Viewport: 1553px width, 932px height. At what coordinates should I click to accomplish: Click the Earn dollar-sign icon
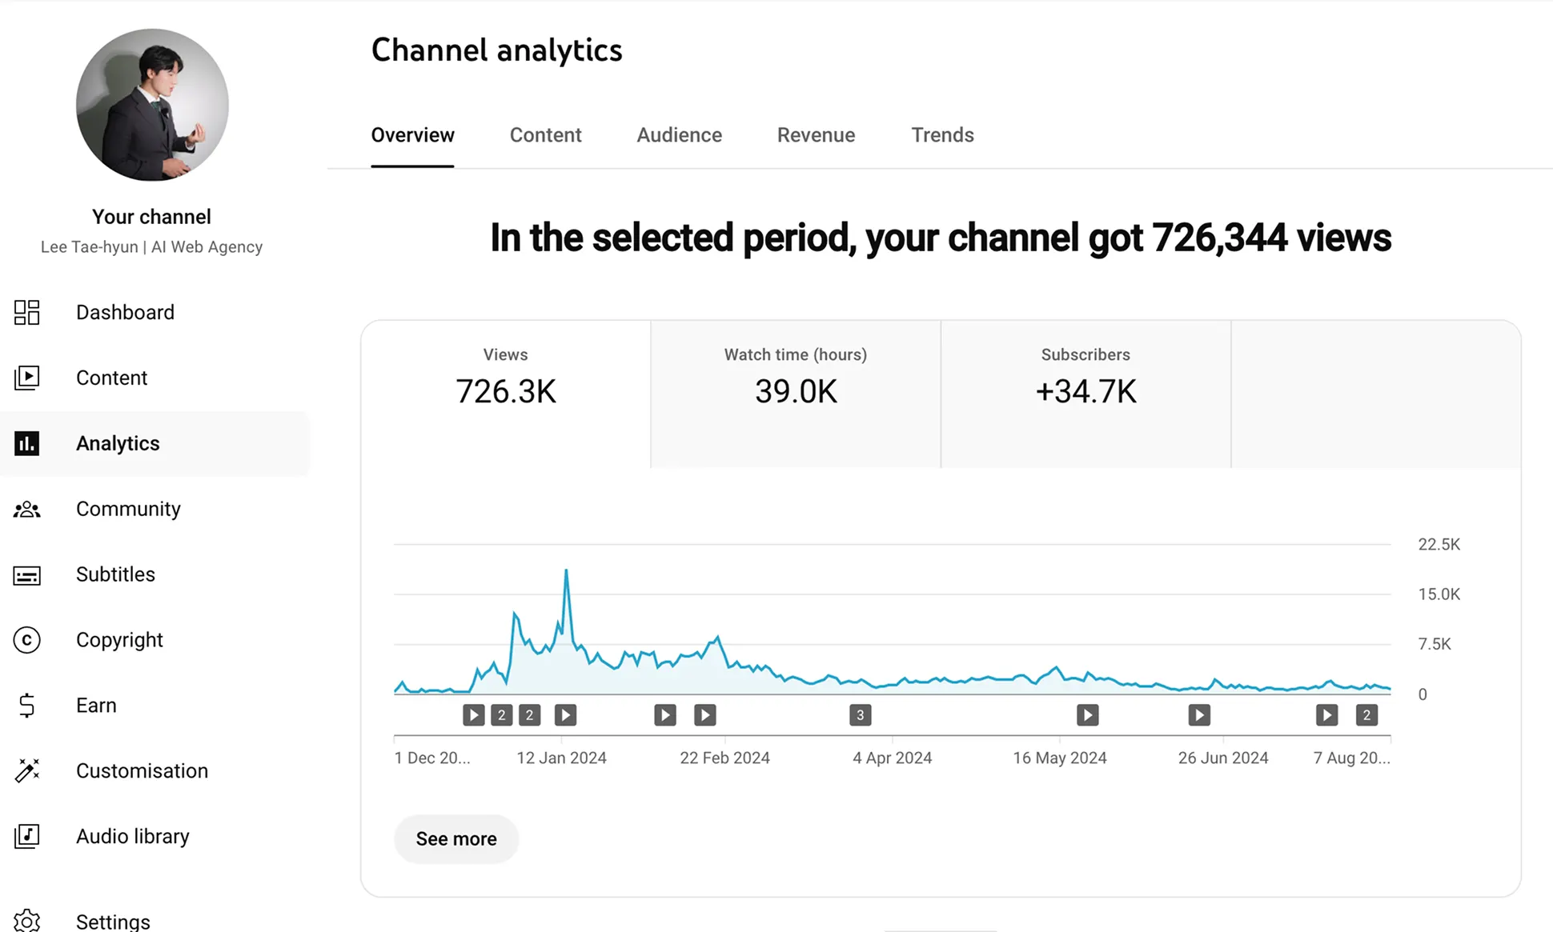point(26,706)
